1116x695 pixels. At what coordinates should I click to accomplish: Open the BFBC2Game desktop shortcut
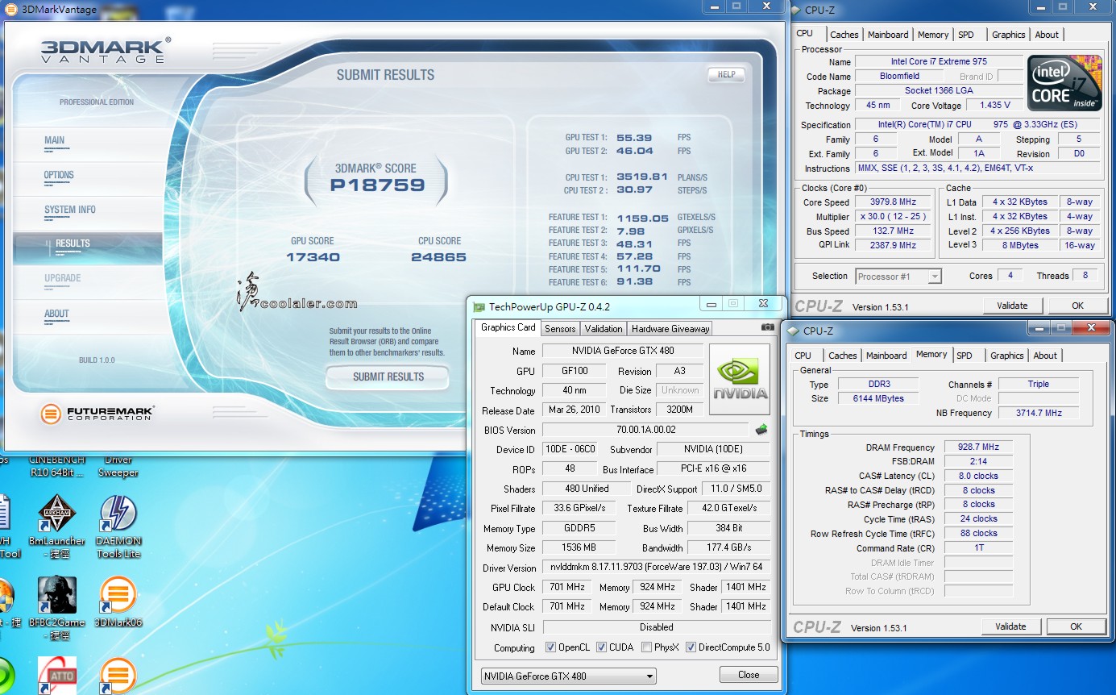56,595
